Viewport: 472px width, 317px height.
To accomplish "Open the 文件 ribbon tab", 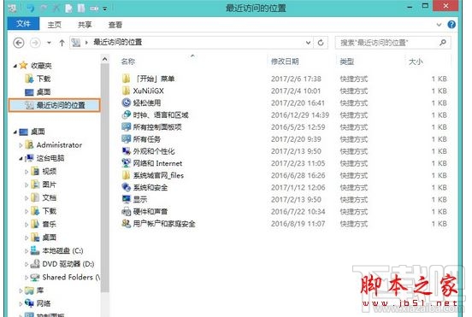I will coord(23,24).
